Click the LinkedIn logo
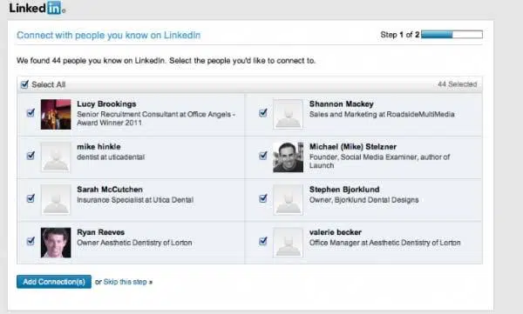523x314 pixels. point(37,8)
